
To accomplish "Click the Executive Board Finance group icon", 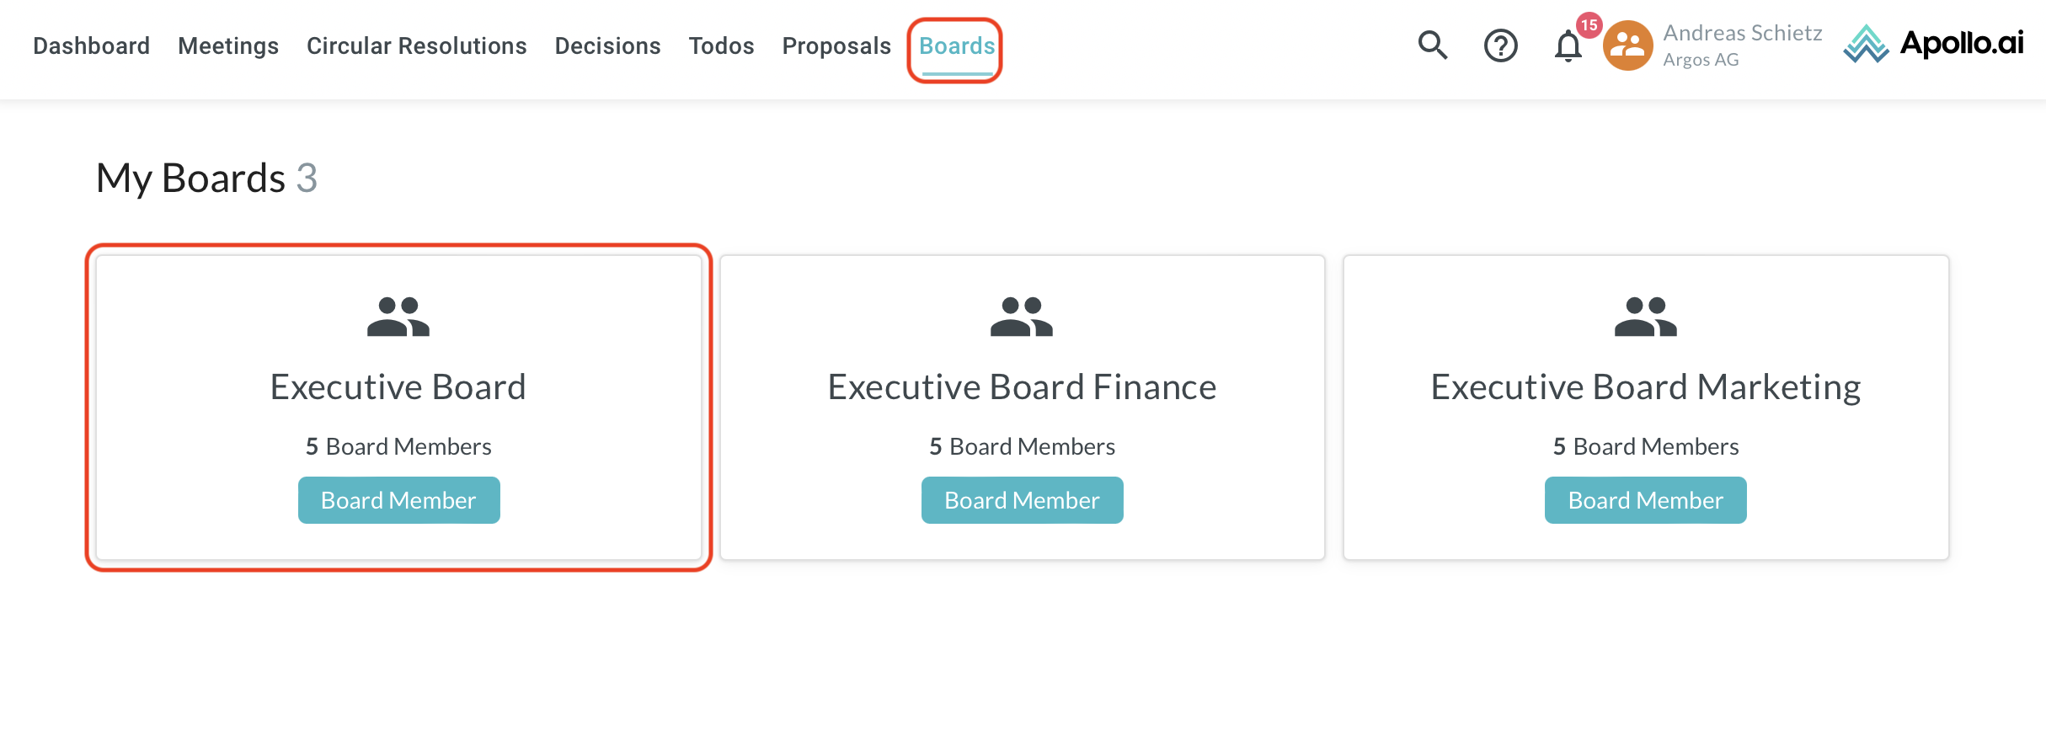I will 1022,317.
